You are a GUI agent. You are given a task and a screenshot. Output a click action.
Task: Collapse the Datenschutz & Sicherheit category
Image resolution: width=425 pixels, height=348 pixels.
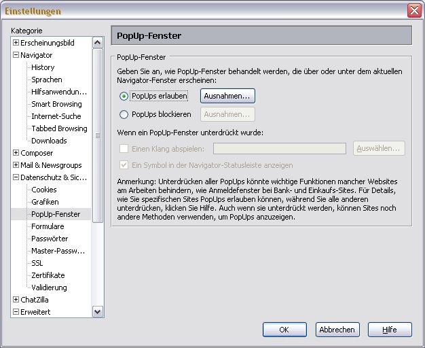[16, 177]
